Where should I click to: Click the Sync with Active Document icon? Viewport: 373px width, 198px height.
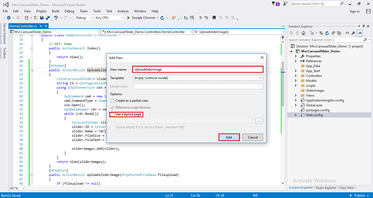click(x=321, y=33)
